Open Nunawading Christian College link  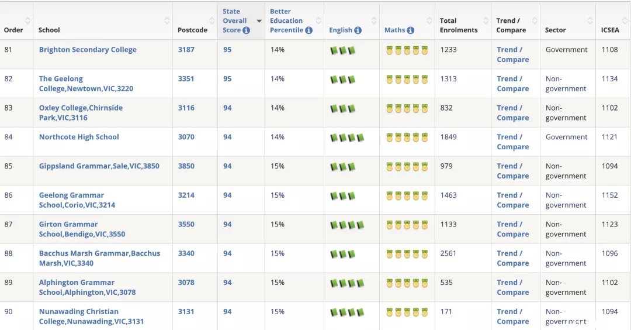click(91, 317)
